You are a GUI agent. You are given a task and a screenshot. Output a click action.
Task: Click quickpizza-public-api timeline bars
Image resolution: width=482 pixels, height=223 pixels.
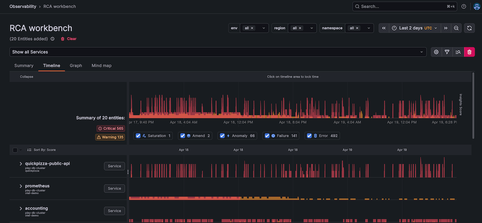pos(293,167)
